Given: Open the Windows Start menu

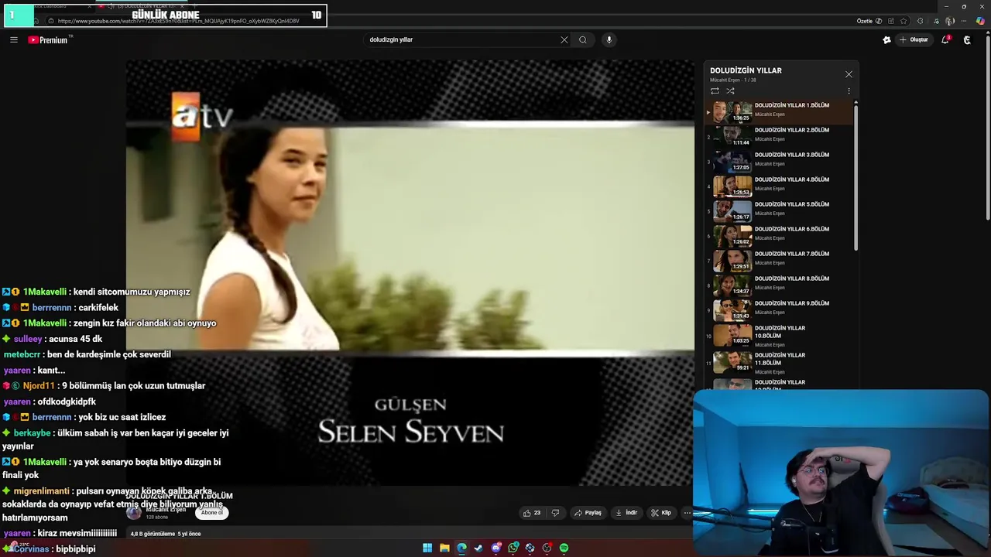Looking at the screenshot, I should [427, 548].
